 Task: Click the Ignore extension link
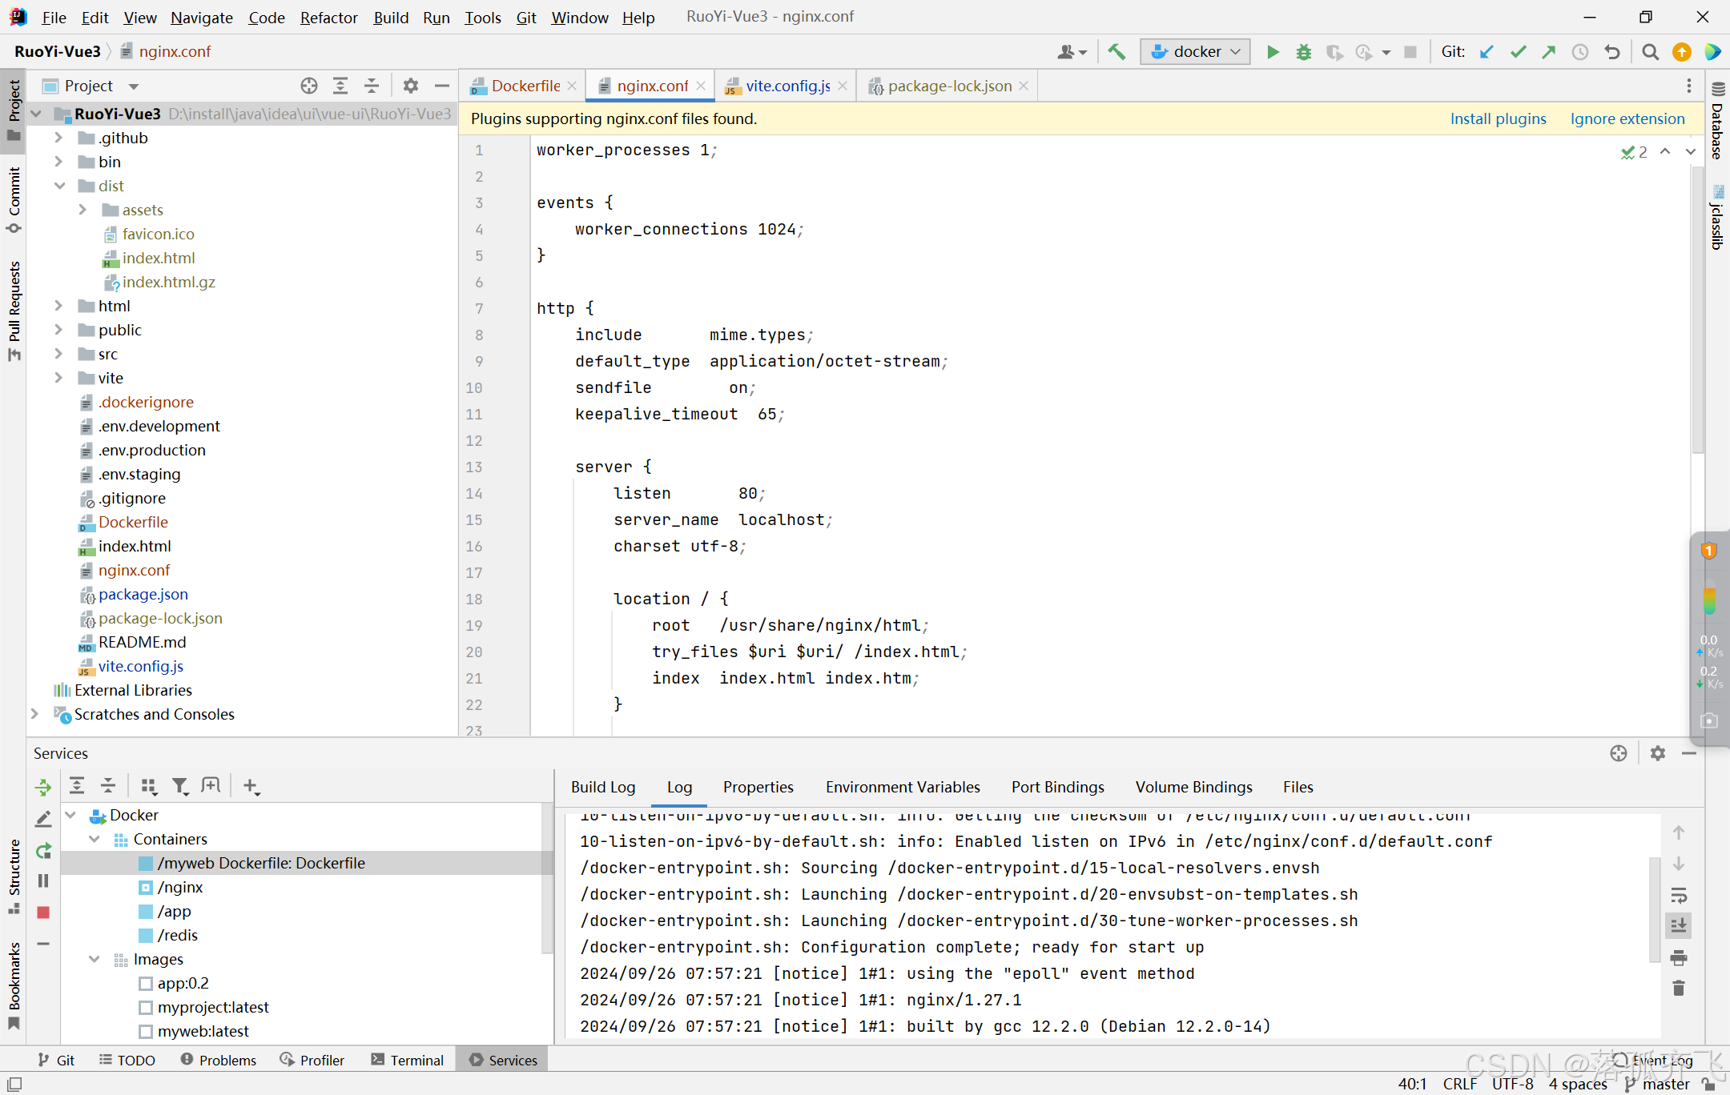1627,118
